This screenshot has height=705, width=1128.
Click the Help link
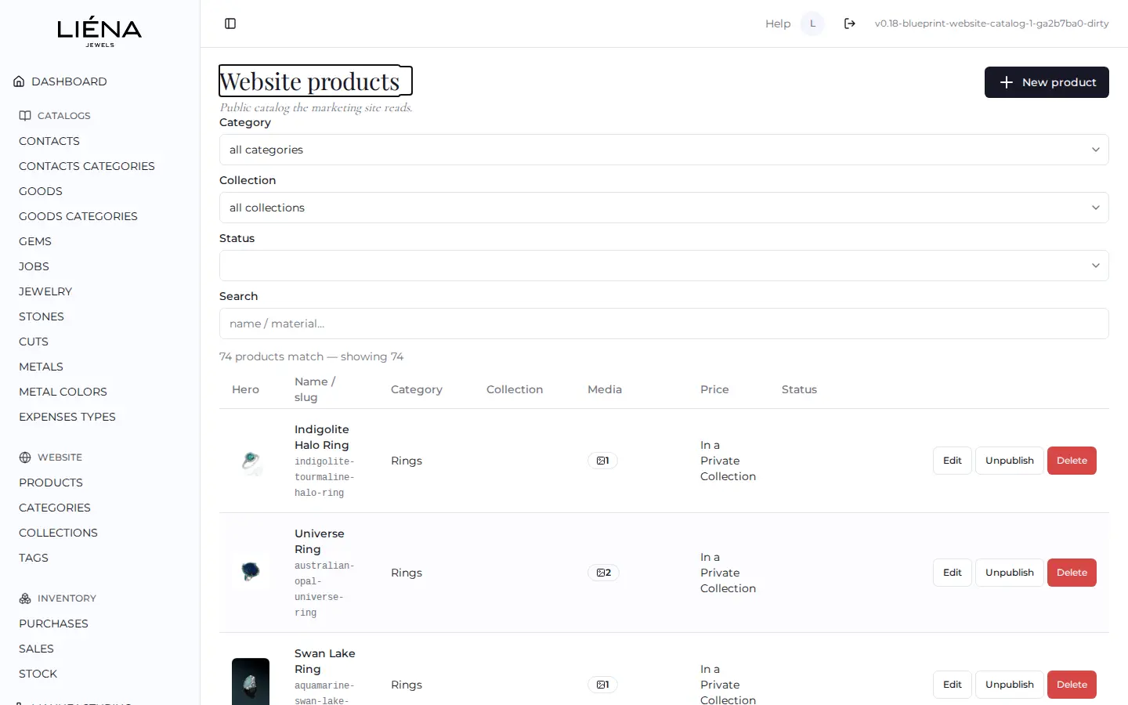coord(778,23)
